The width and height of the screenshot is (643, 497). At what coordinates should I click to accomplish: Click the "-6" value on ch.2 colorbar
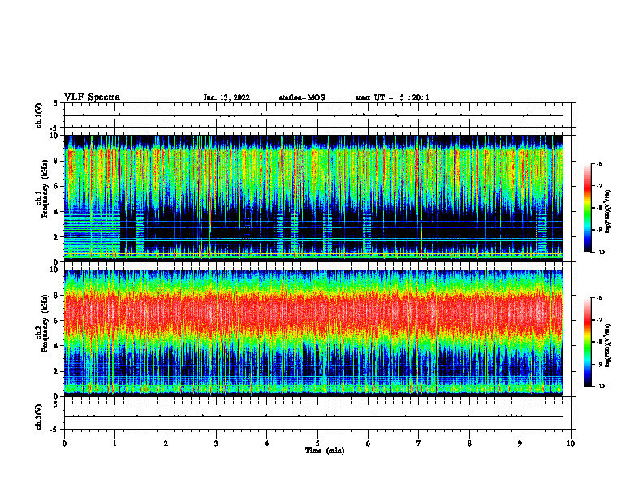pyautogui.click(x=599, y=298)
